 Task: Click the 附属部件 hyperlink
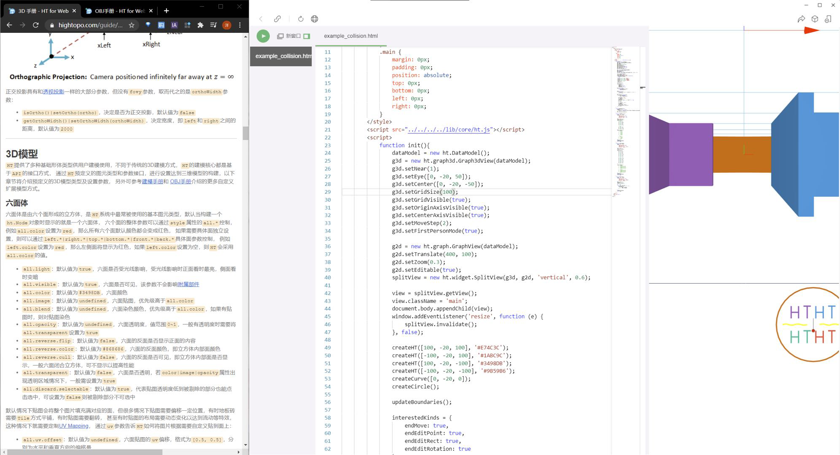[x=188, y=284]
